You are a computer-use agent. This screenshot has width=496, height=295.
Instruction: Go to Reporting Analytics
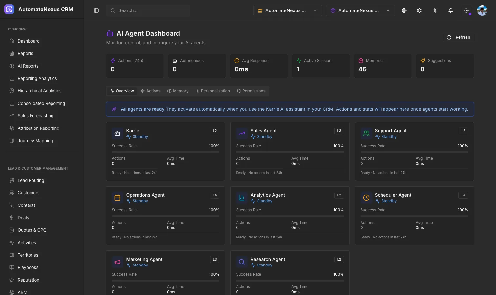[x=42, y=78]
